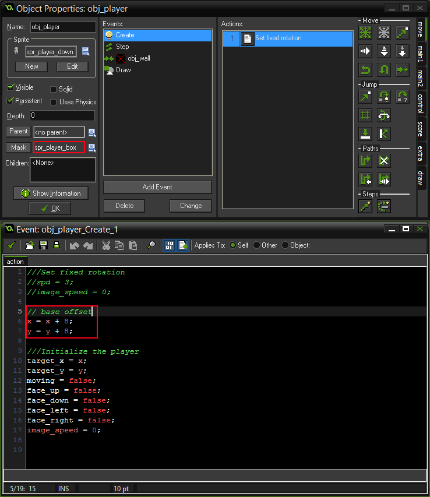The width and height of the screenshot is (430, 497).
Task: Uncheck the Visible checkbox
Action: coord(10,87)
